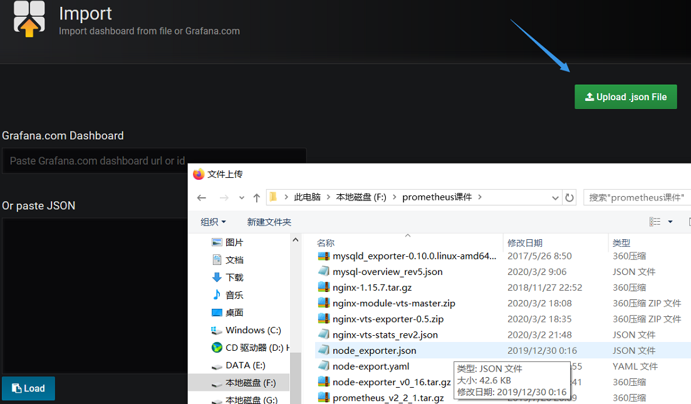Select file node-export.yaml
The height and width of the screenshot is (404, 691).
(371, 366)
